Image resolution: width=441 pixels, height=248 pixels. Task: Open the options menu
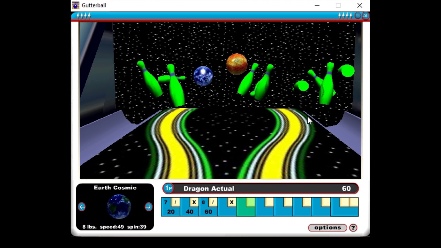coord(327,228)
